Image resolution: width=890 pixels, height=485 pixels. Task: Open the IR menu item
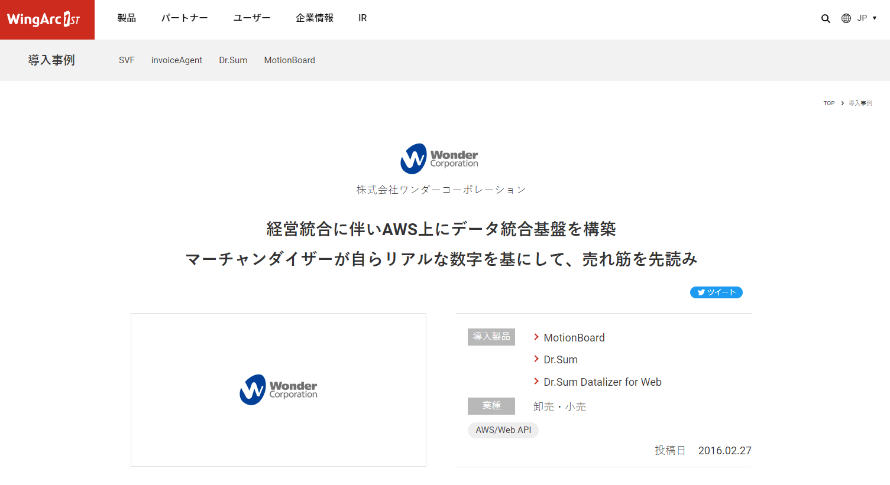363,18
